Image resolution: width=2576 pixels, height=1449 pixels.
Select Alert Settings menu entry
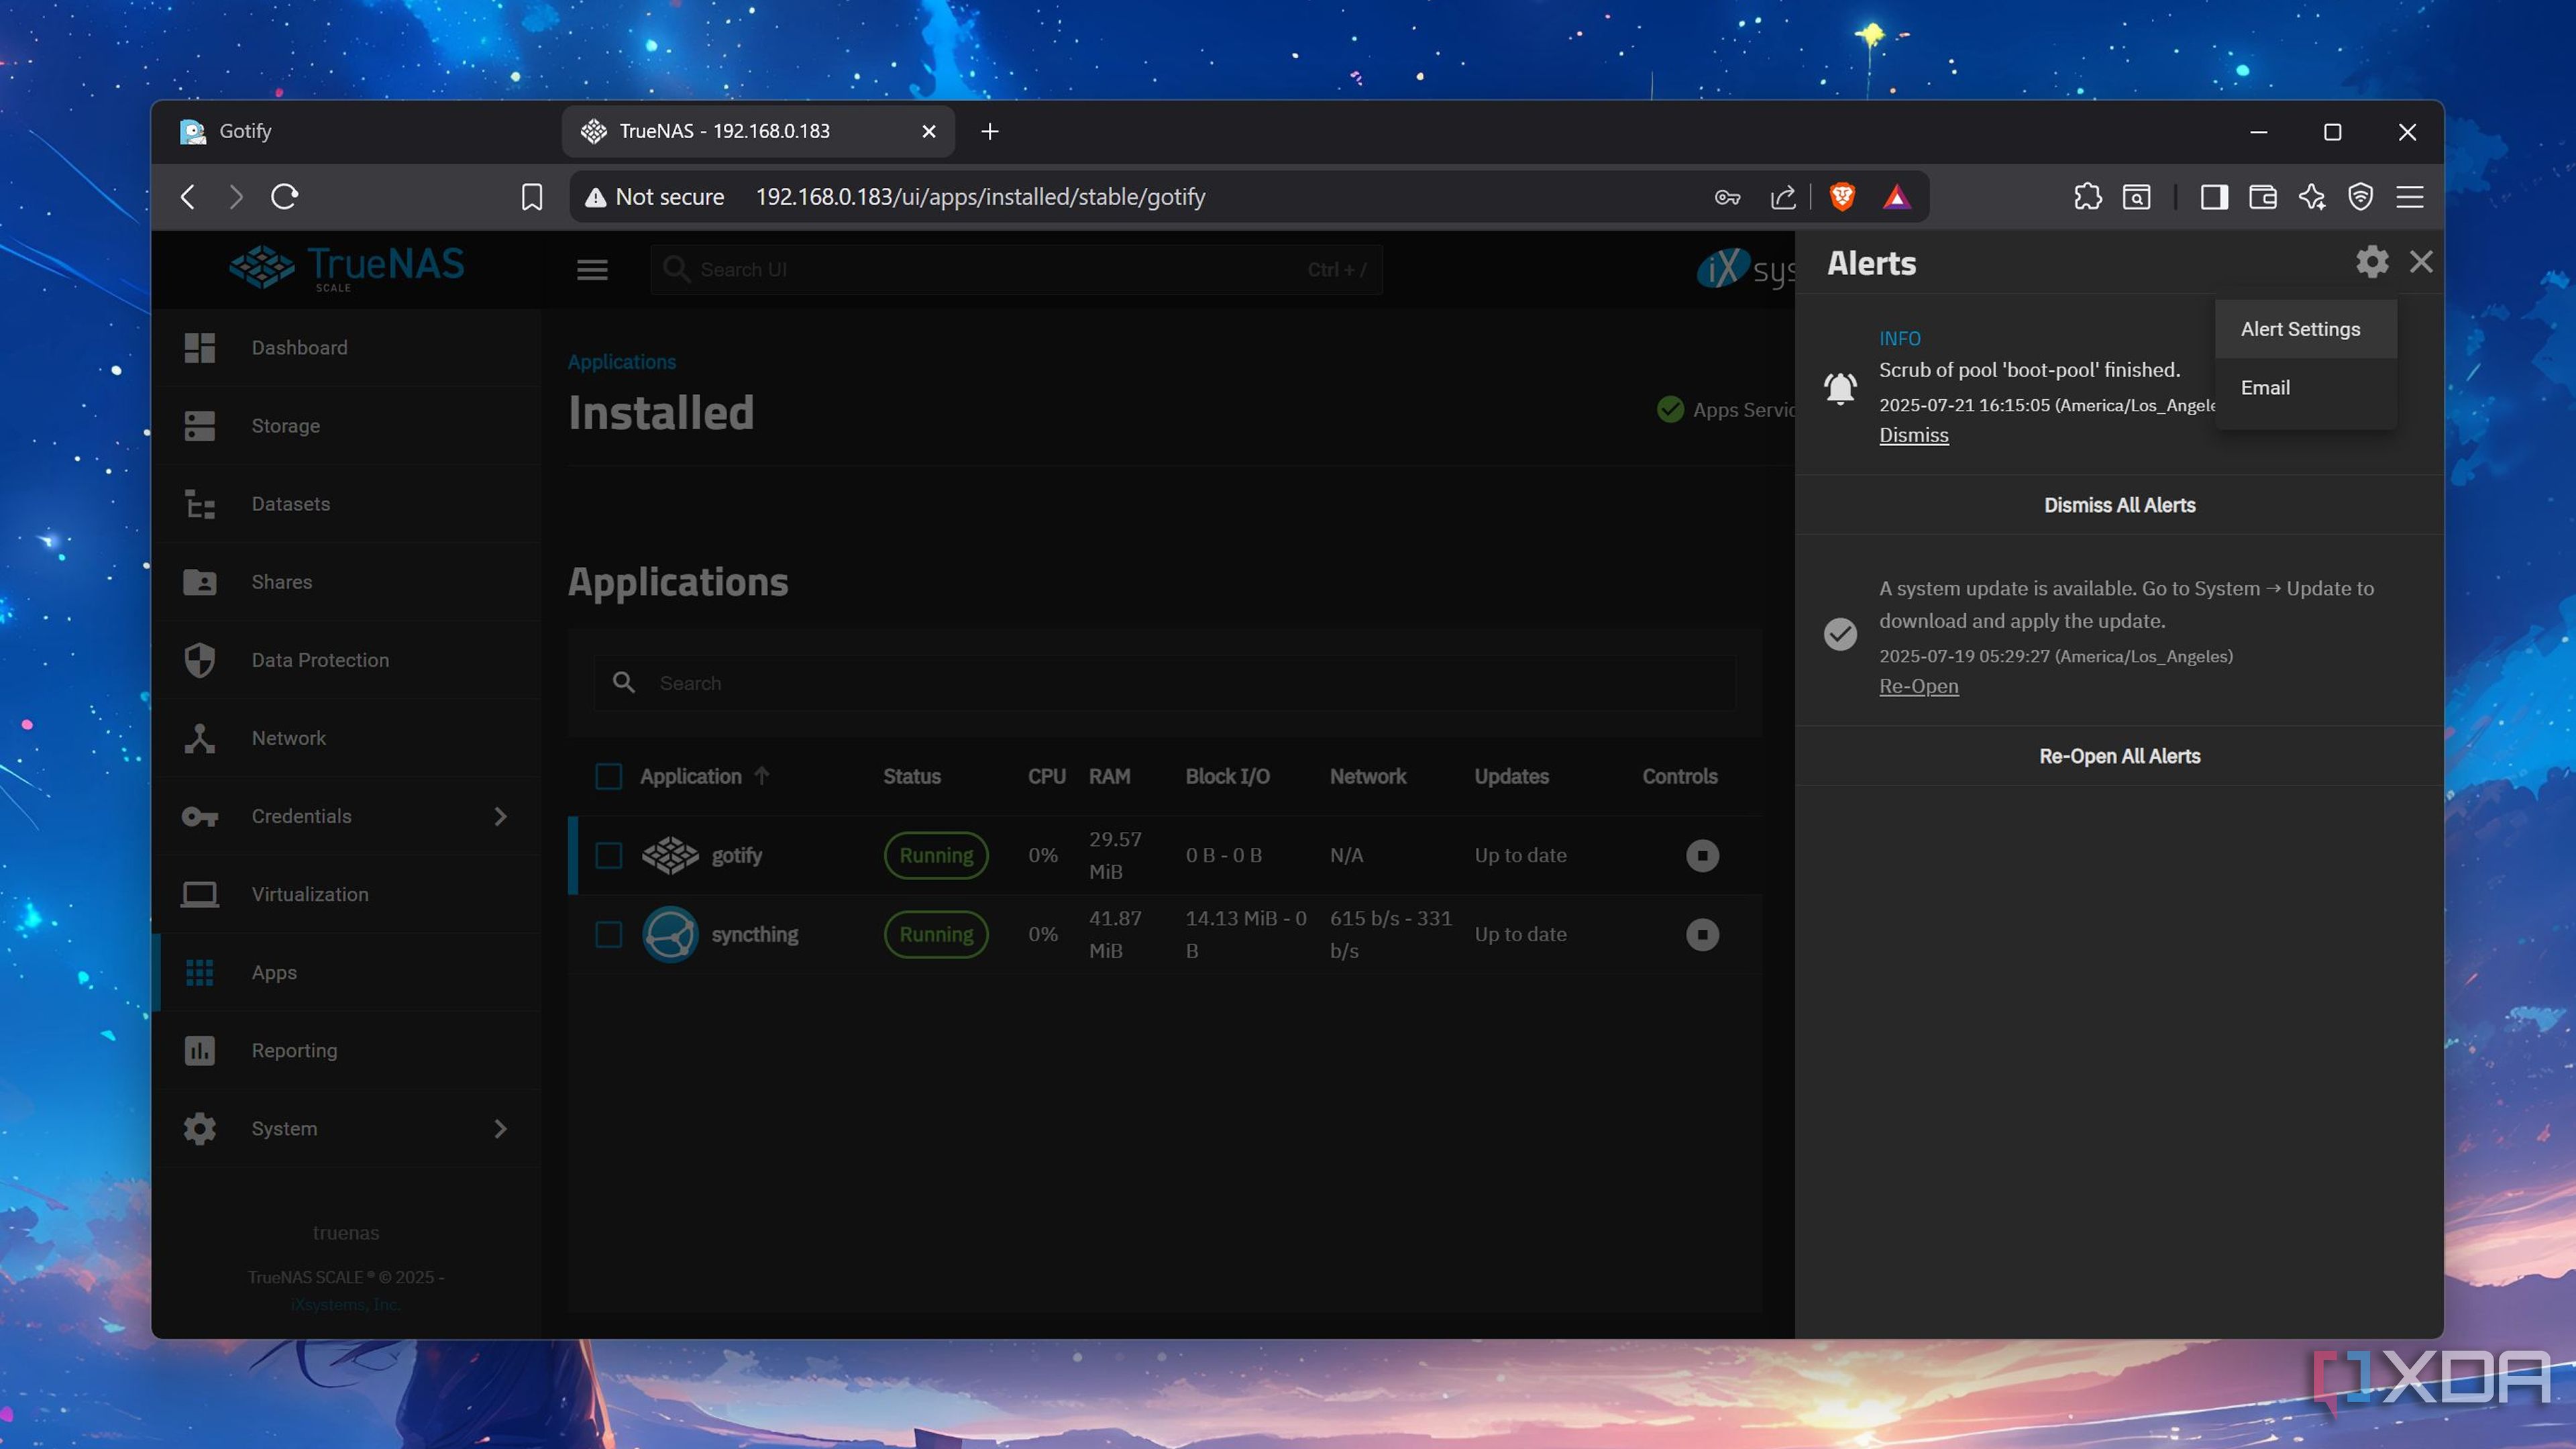pyautogui.click(x=2305, y=329)
